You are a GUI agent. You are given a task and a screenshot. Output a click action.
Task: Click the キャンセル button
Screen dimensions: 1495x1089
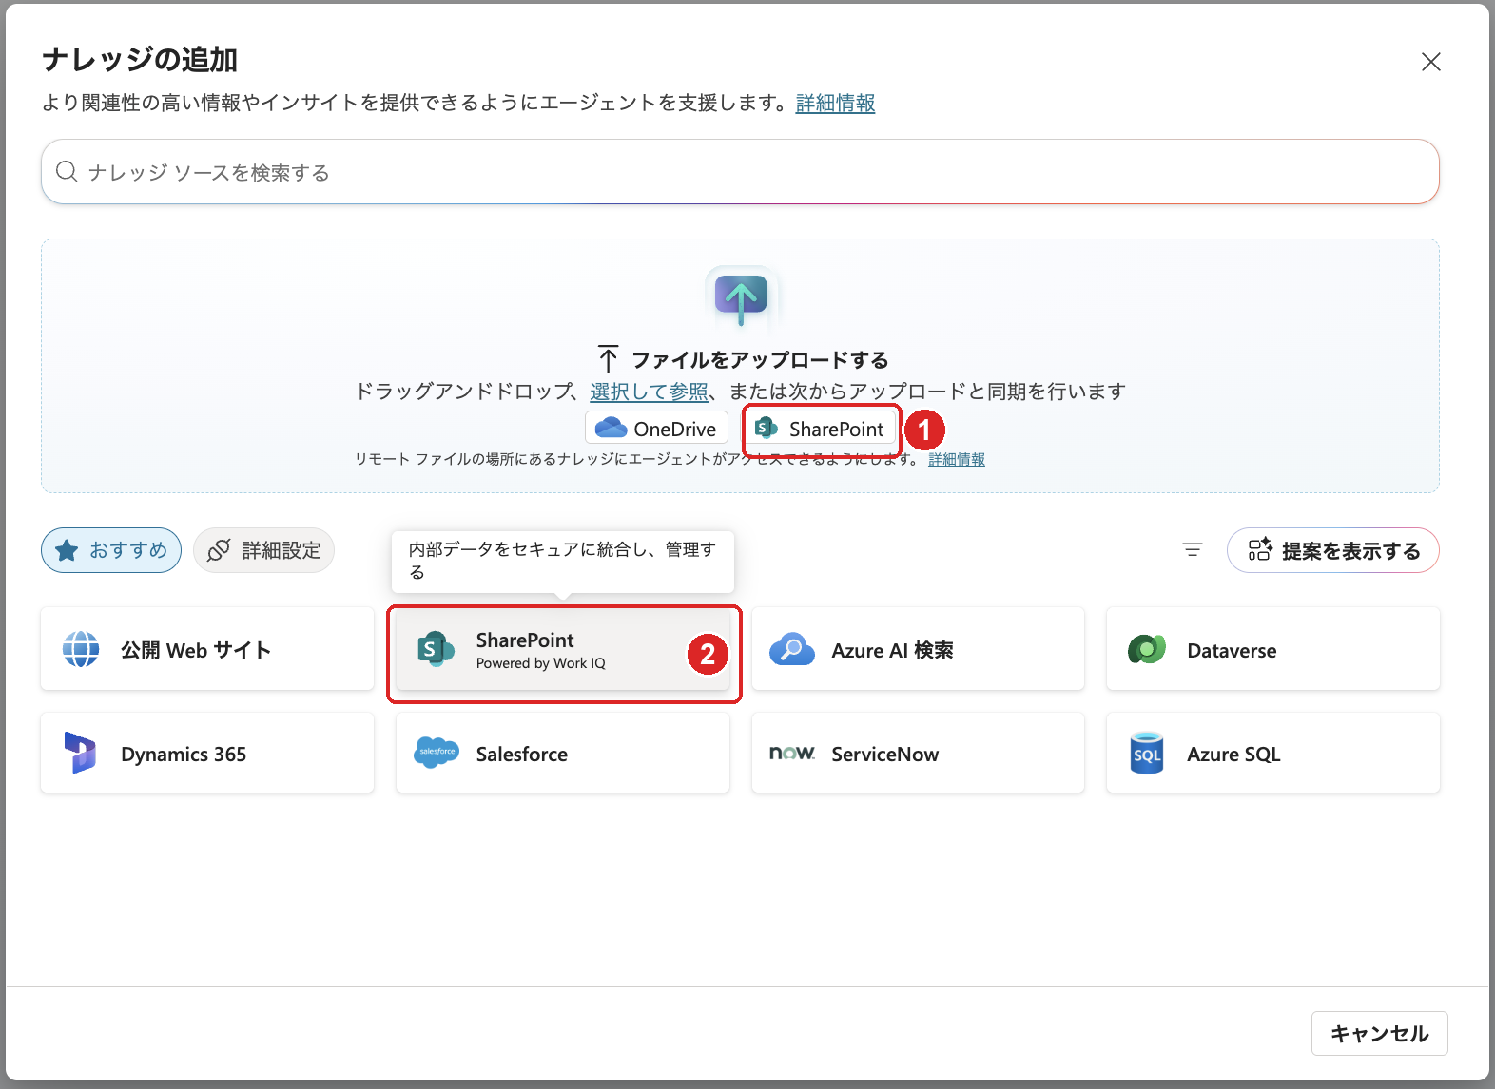click(x=1379, y=1033)
